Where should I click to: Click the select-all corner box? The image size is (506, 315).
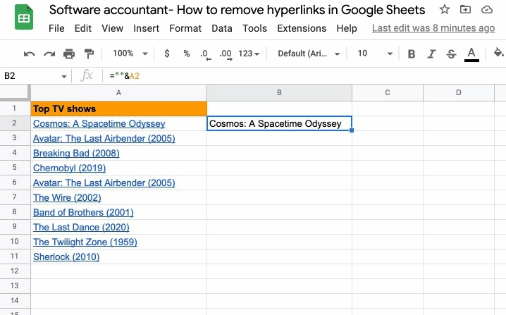(15, 92)
